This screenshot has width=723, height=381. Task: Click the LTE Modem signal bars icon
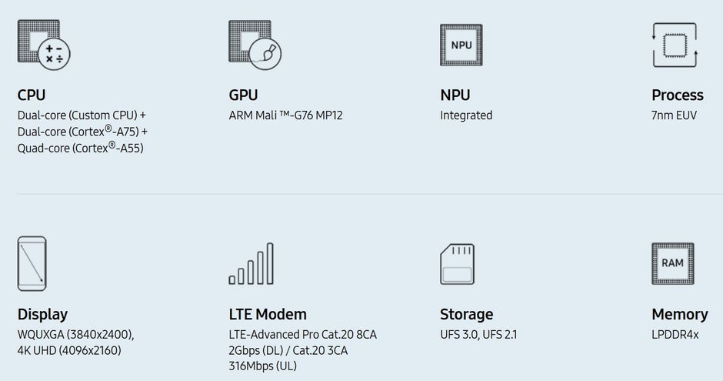pyautogui.click(x=252, y=264)
